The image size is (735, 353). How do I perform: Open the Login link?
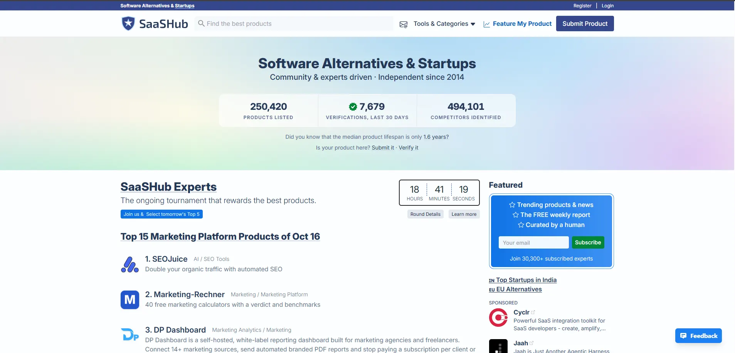pyautogui.click(x=607, y=6)
